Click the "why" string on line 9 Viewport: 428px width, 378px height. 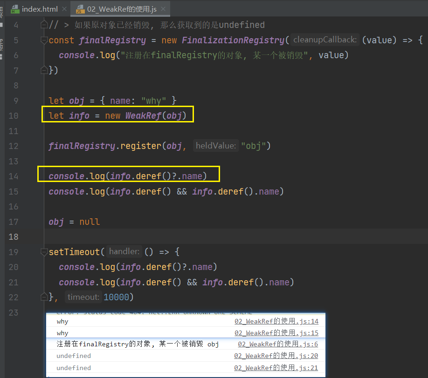coord(153,101)
